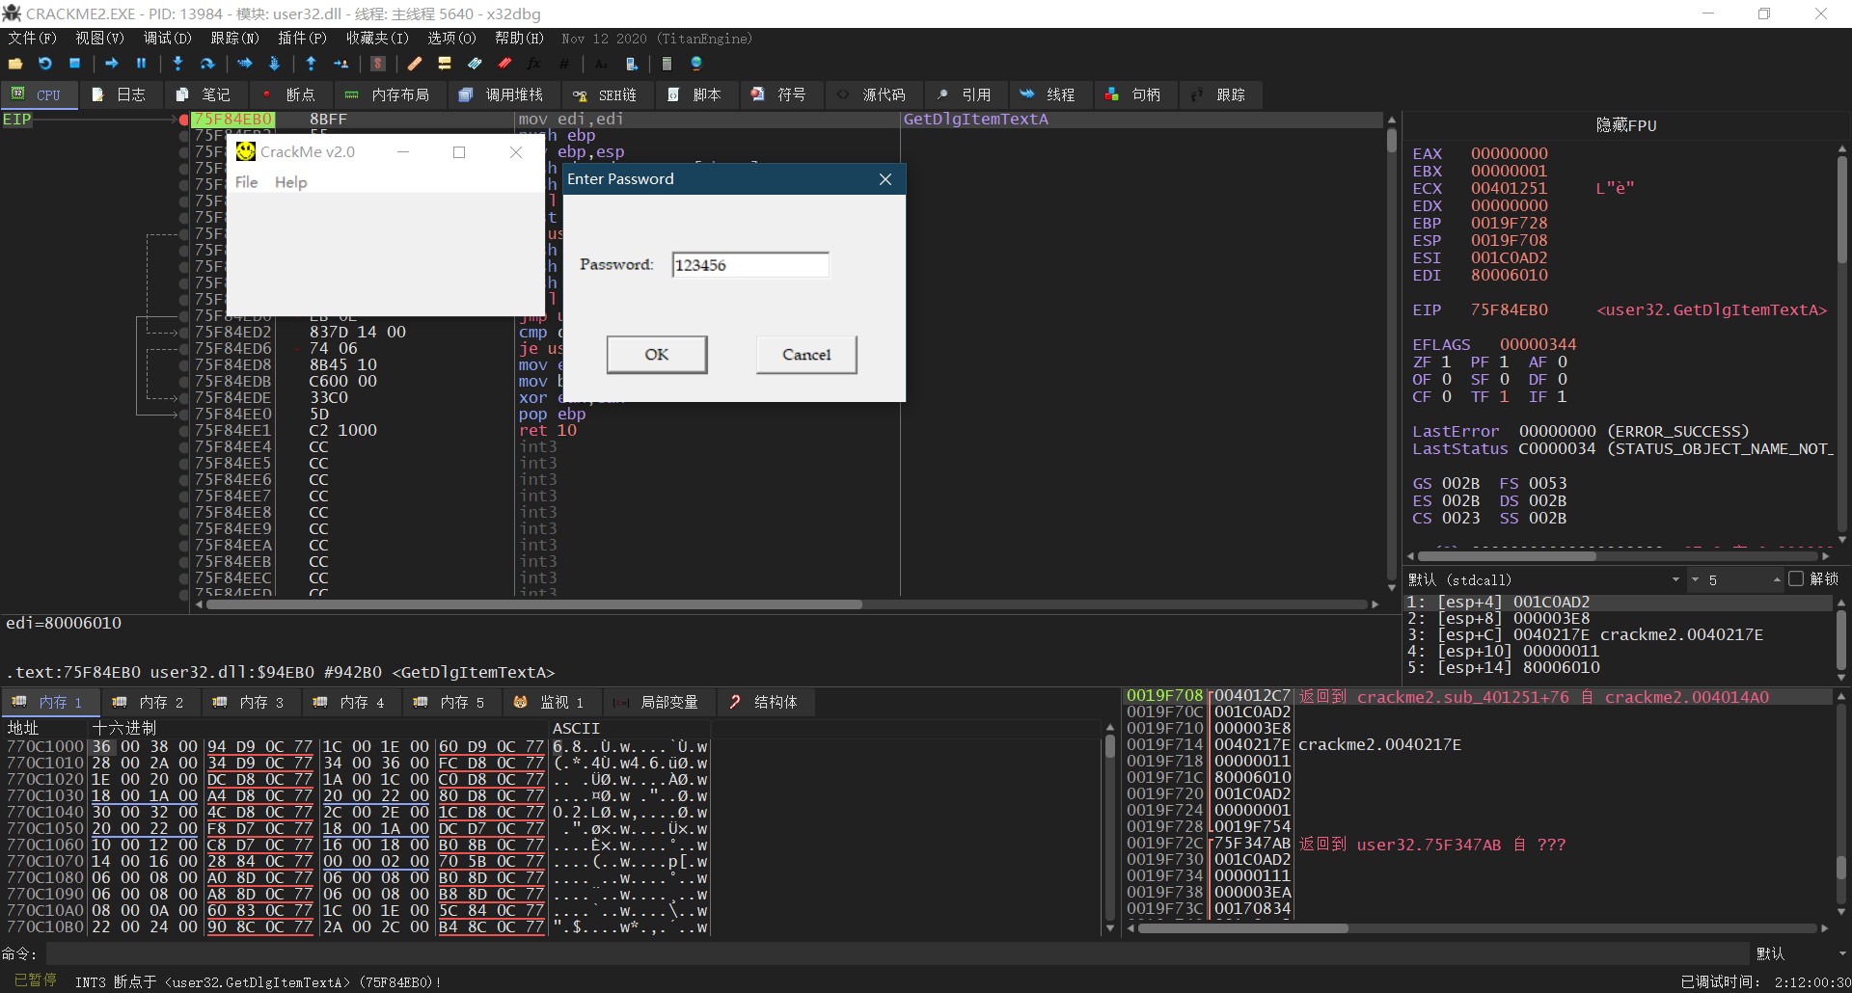1852x993 pixels.
Task: Increase argument count with spinner up arrow
Action: tap(1776, 579)
